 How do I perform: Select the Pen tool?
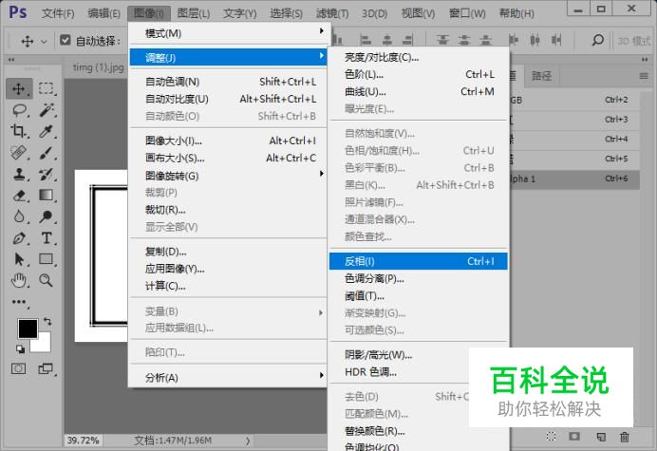point(18,238)
